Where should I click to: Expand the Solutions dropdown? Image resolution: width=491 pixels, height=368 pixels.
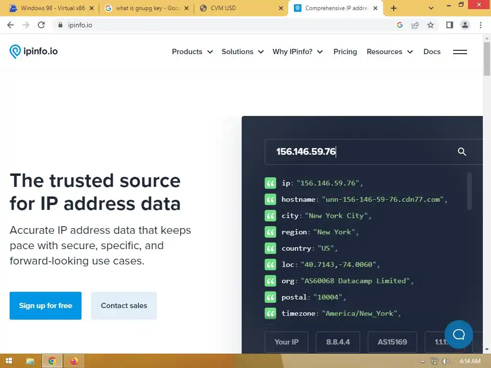[x=242, y=52]
